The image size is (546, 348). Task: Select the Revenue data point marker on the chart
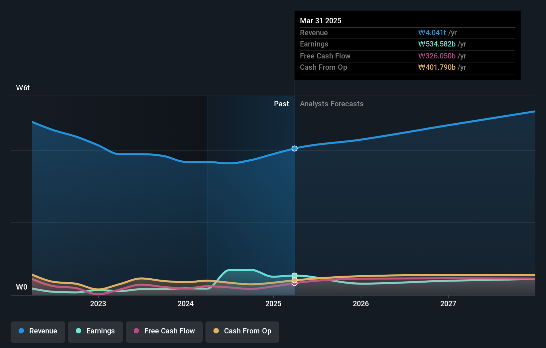pos(294,149)
